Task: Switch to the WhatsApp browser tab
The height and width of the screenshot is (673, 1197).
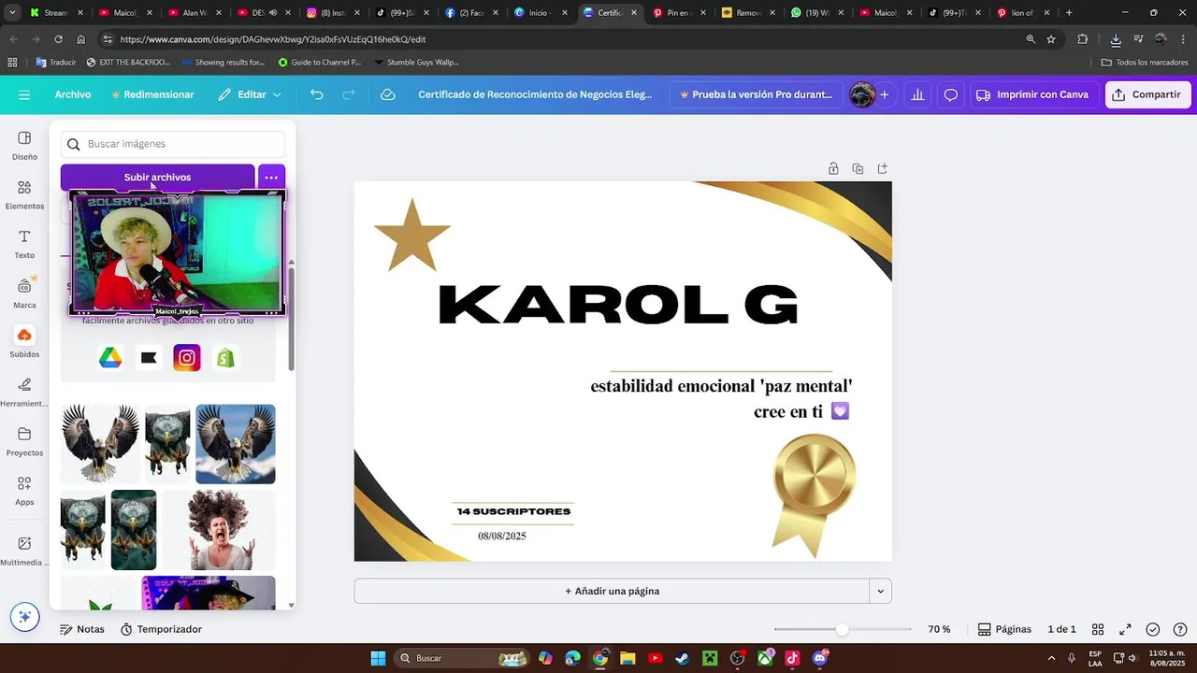Action: pyautogui.click(x=818, y=13)
